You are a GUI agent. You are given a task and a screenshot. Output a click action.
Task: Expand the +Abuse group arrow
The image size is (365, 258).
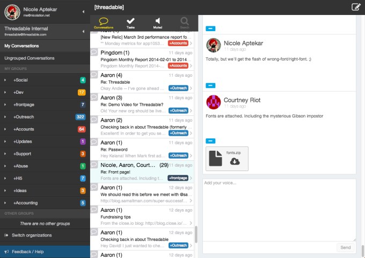(5, 166)
